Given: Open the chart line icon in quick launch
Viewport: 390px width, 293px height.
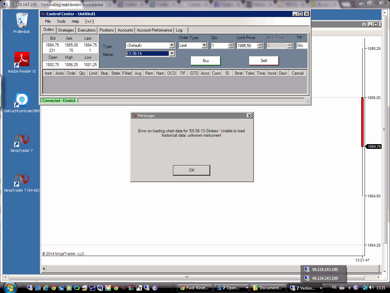Looking at the screenshot, I should 92,288.
